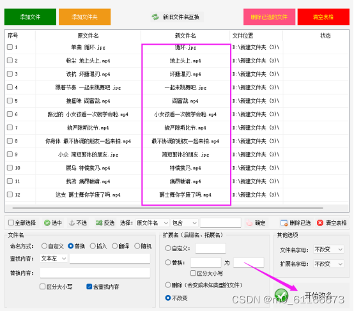The image size is (354, 311).
Task: Open the 扩展名字母 case dropdown
Action: click(x=328, y=264)
